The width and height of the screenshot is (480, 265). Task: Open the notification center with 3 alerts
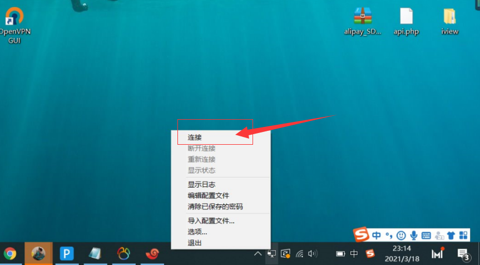point(463,254)
